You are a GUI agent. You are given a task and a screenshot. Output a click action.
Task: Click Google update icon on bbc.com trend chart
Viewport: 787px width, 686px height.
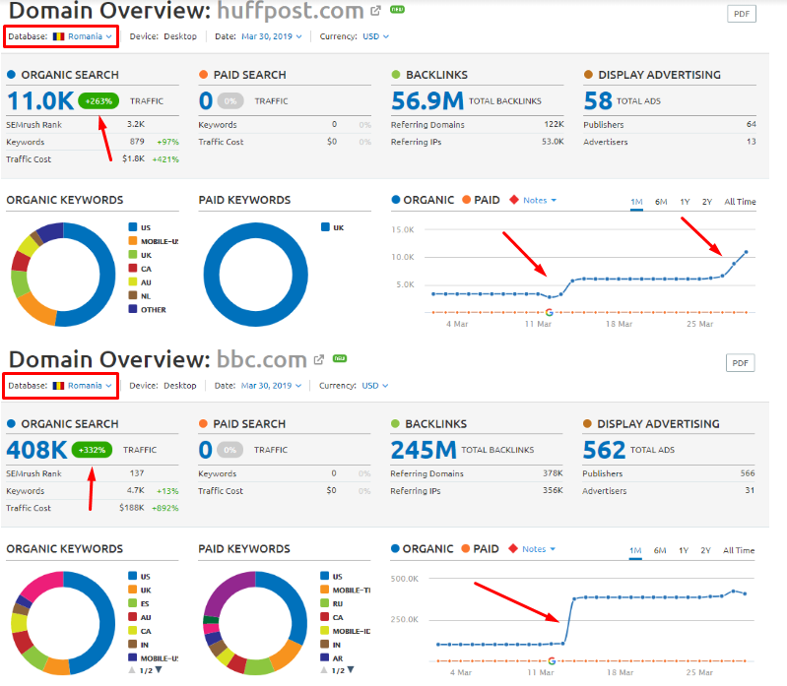click(552, 661)
